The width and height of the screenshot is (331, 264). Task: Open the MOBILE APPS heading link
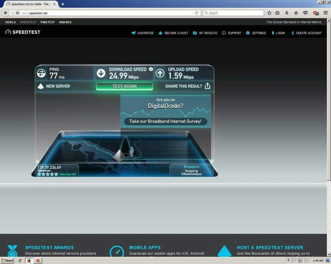pos(145,248)
